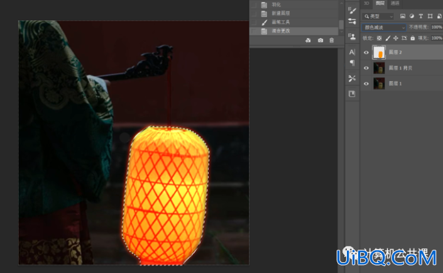Image resolution: width=443 pixels, height=273 pixels.
Task: Switch to the 通道 channels tab
Action: 395,3
